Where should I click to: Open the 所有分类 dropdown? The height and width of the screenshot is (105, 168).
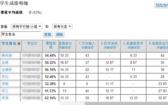coord(62,27)
